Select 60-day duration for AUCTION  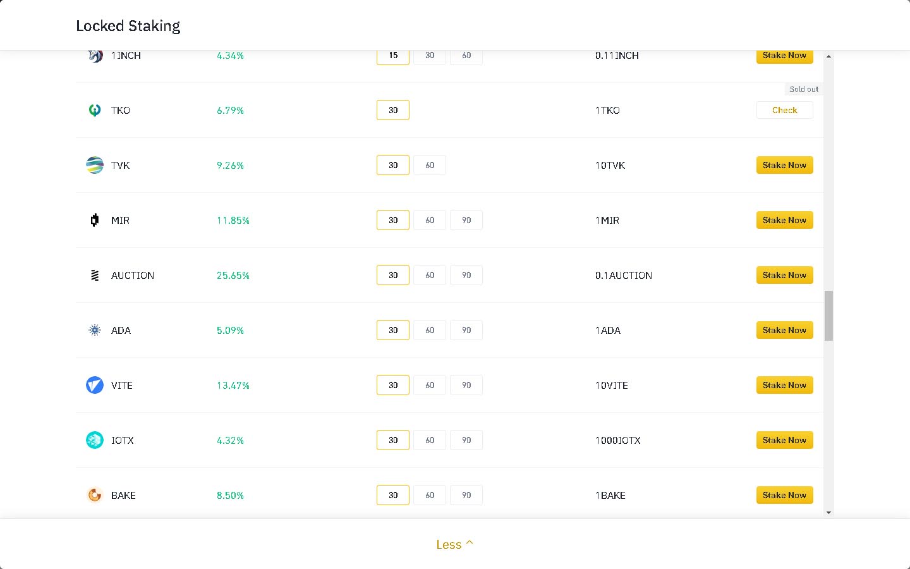pos(430,275)
